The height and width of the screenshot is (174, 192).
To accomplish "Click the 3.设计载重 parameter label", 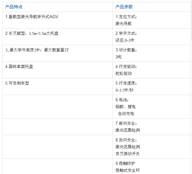I will (x=126, y=50).
